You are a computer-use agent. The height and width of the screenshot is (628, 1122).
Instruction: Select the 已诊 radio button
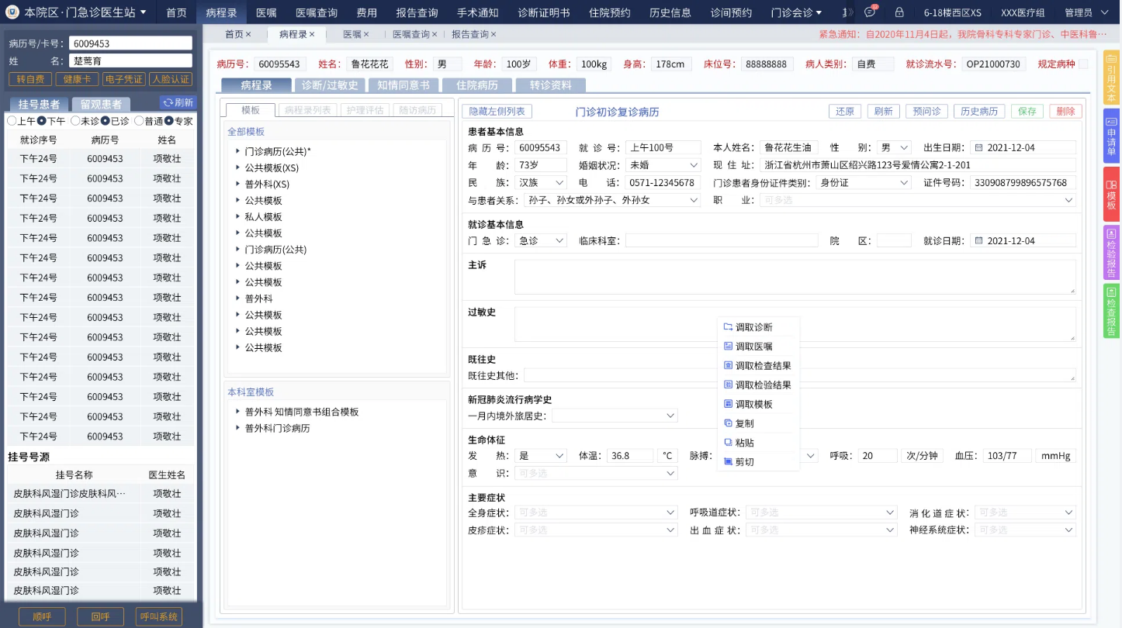pos(106,121)
